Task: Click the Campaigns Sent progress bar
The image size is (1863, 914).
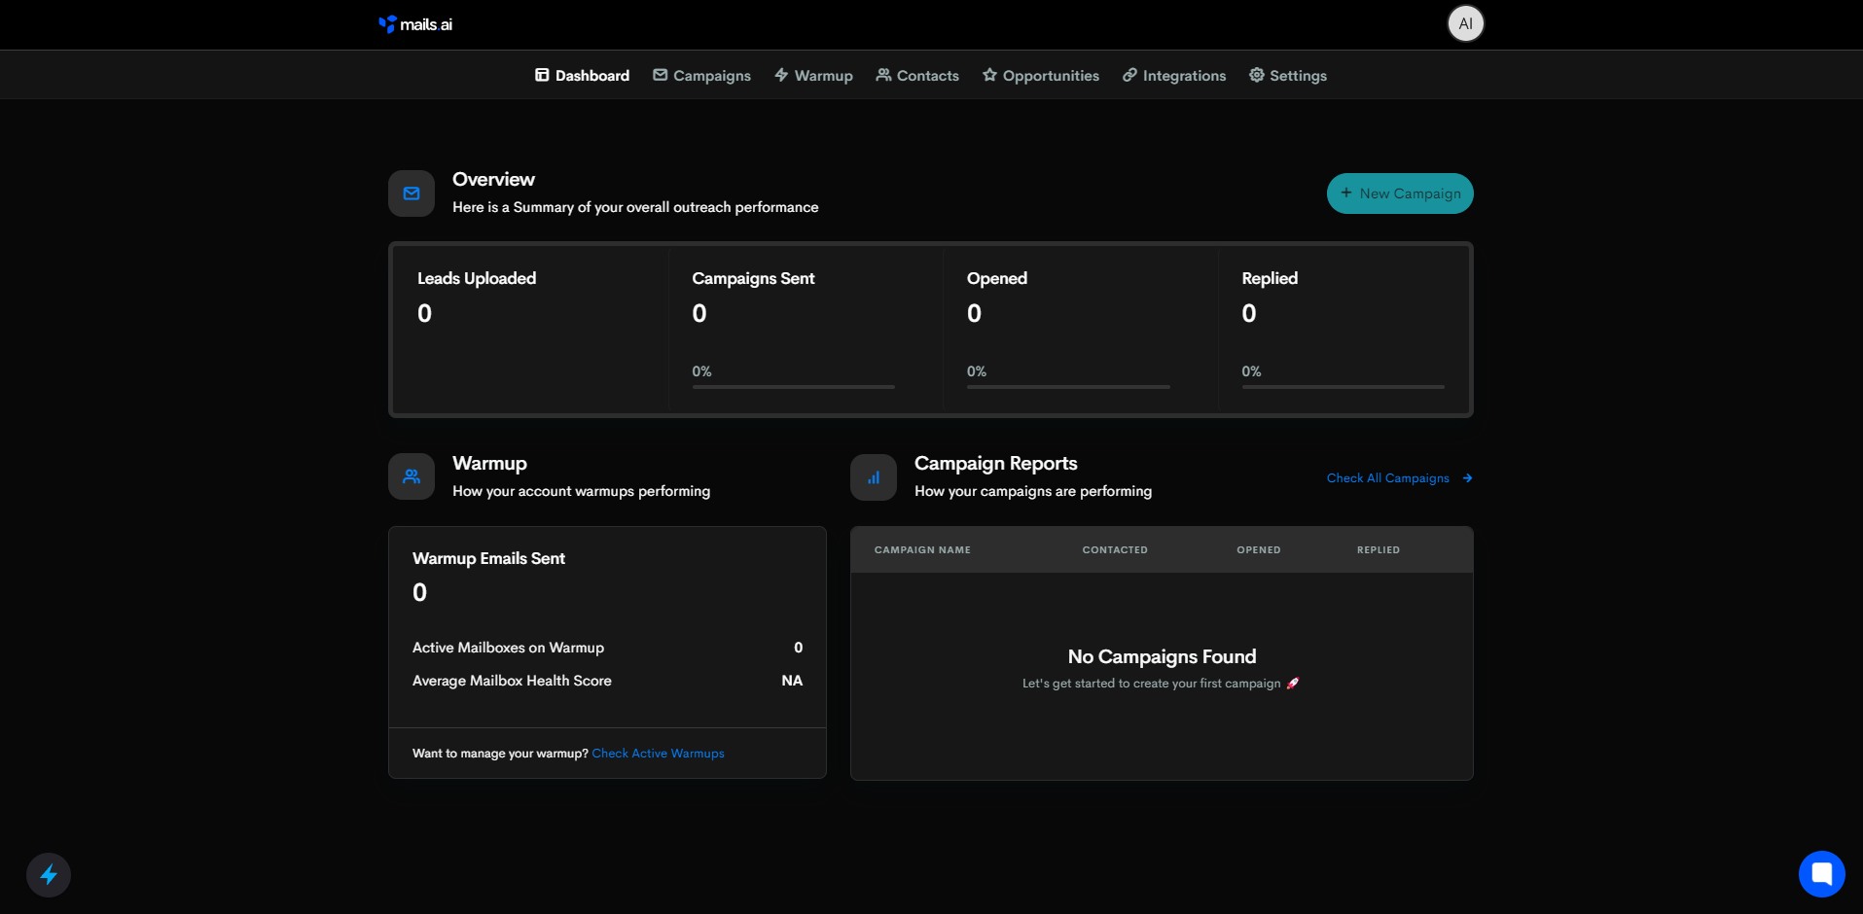Action: (793, 387)
